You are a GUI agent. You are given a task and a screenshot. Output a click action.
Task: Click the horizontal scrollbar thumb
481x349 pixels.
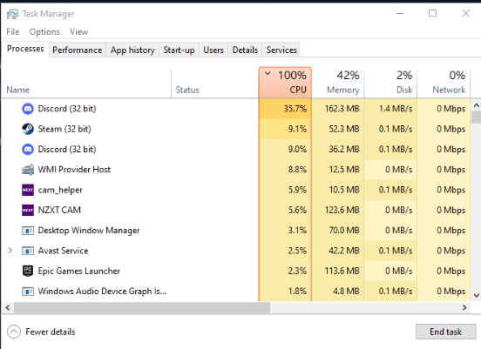coord(142,307)
